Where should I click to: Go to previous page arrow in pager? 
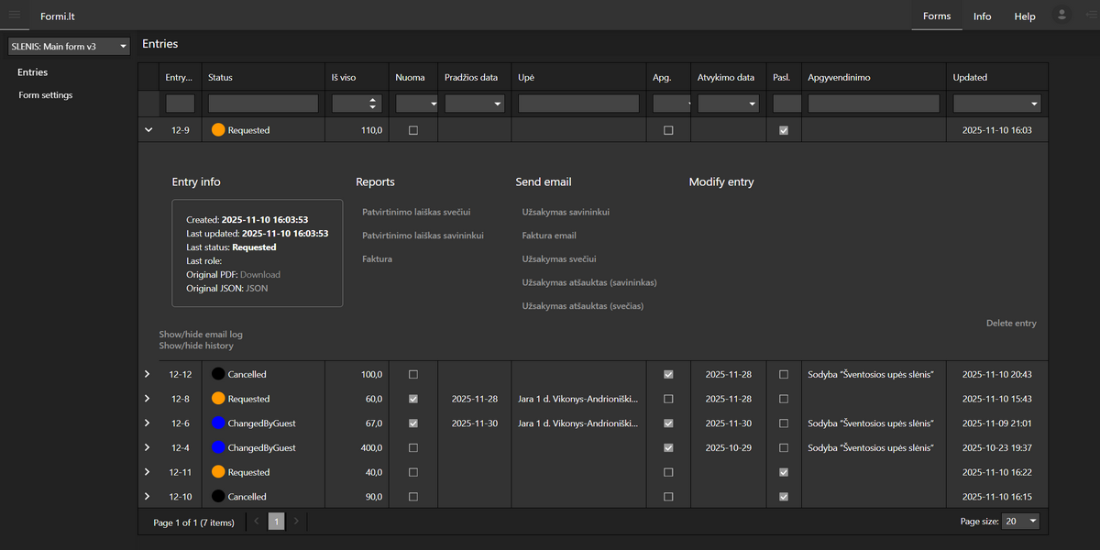tap(256, 522)
